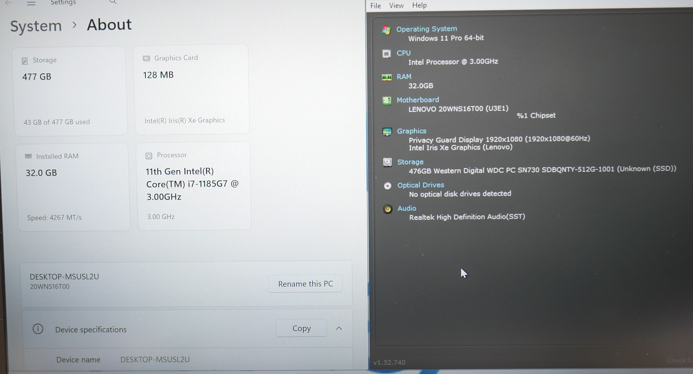
Task: Open the Settings hamburger navigation menu
Action: click(x=31, y=3)
